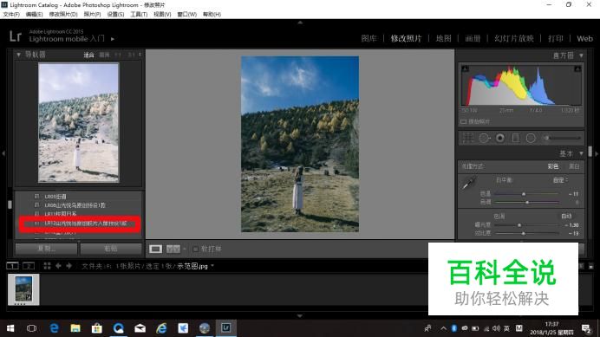The width and height of the screenshot is (600, 337).
Task: Open Before/After view options dropdown
Action: [x=185, y=249]
